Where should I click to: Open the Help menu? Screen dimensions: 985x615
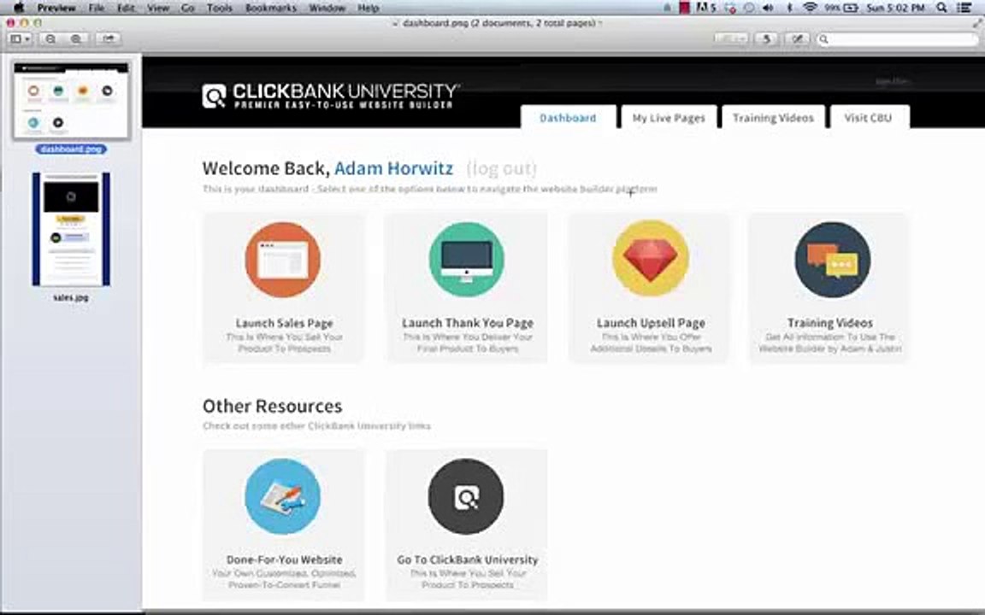tap(369, 8)
